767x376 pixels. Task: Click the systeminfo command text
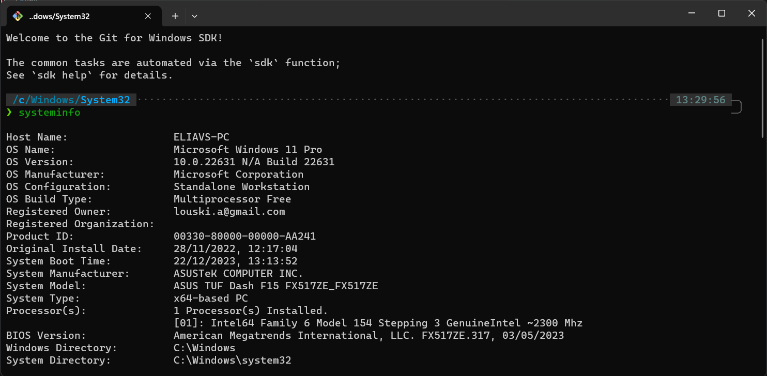50,112
